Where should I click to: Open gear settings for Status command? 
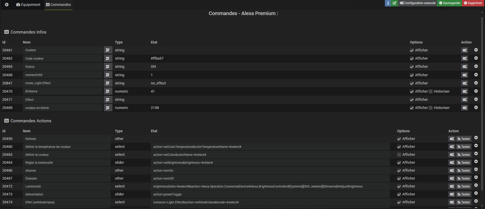[465, 67]
